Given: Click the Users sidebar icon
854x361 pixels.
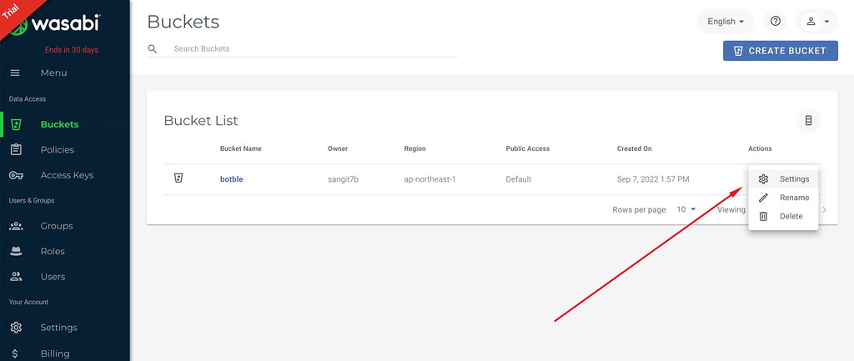Looking at the screenshot, I should [x=17, y=277].
